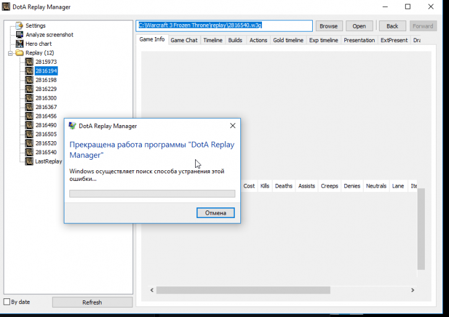This screenshot has width=449, height=317.
Task: Sort by the Denies column header
Action: (352, 186)
